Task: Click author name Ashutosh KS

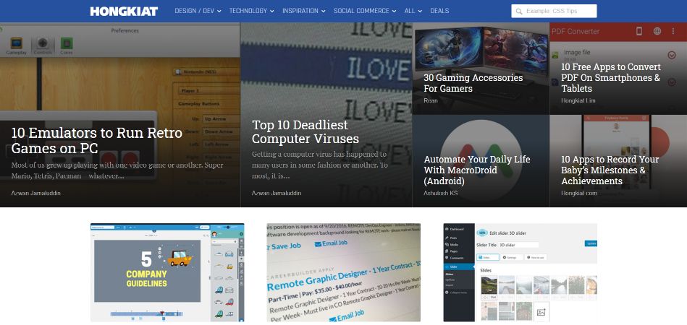Action: pos(441,193)
